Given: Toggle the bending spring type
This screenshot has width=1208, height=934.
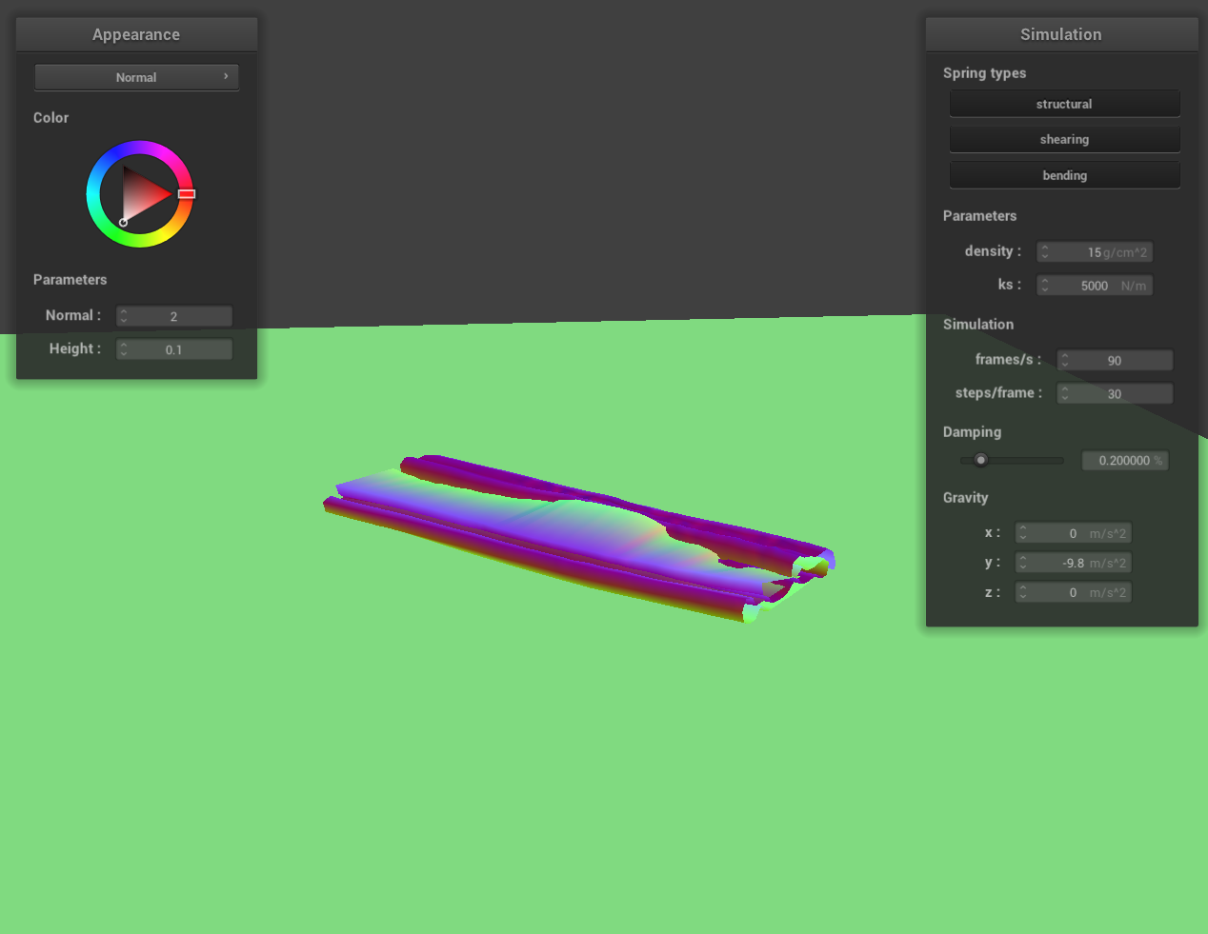Looking at the screenshot, I should [1064, 175].
